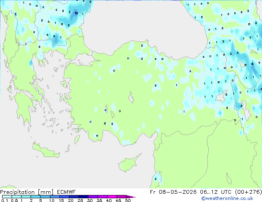
Task: Click the '06..12 UTC' time text
Action: (216, 192)
